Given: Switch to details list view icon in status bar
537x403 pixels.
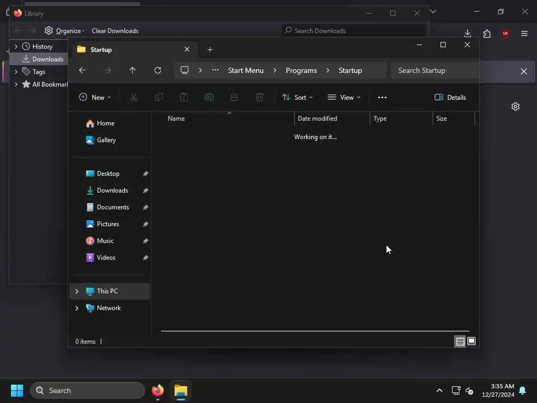Looking at the screenshot, I should point(460,341).
